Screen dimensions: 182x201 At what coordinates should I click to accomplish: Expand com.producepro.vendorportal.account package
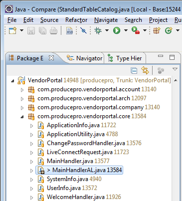pyautogui.click(x=22, y=90)
